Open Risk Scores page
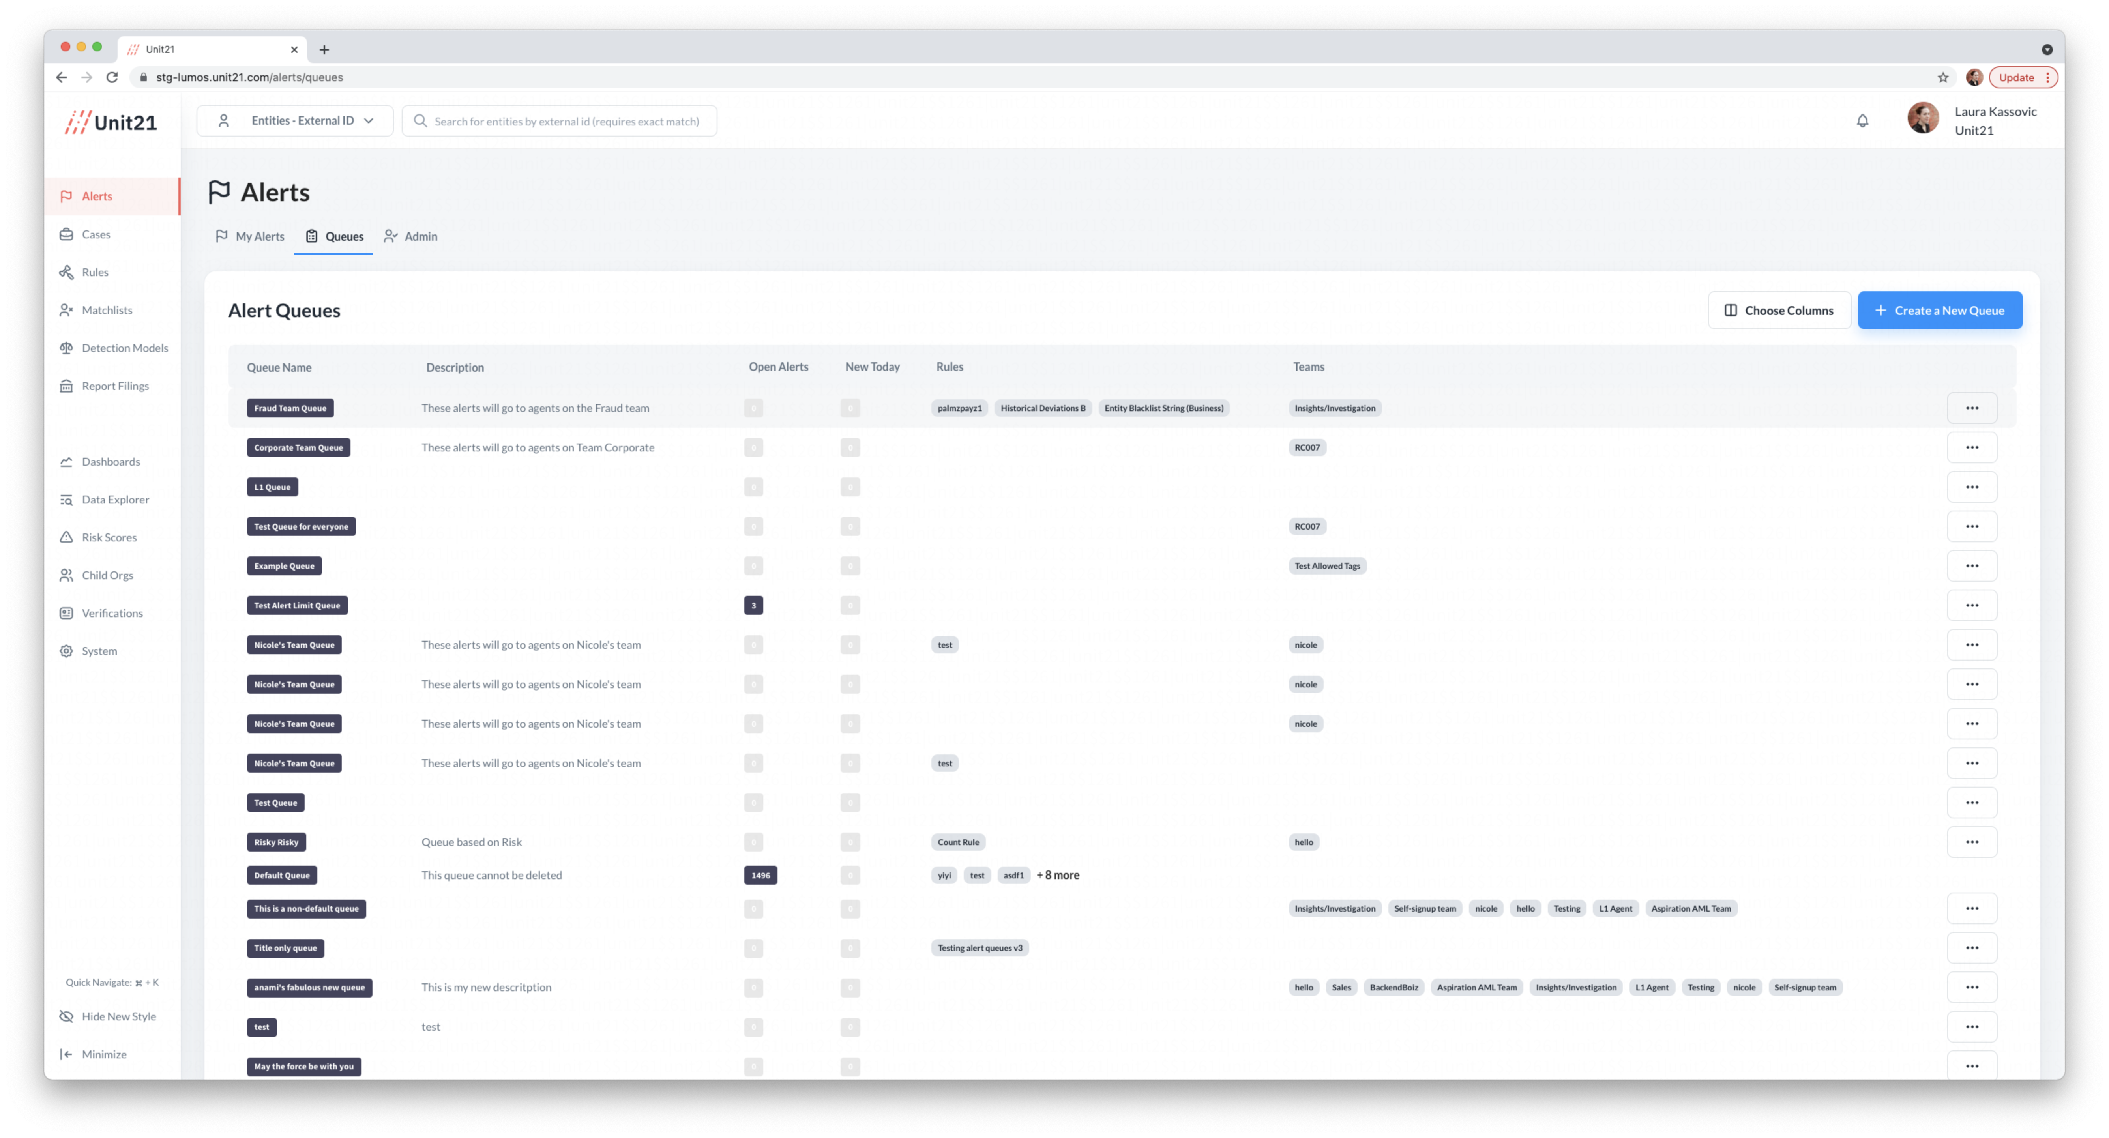The image size is (2109, 1138). tap(109, 537)
